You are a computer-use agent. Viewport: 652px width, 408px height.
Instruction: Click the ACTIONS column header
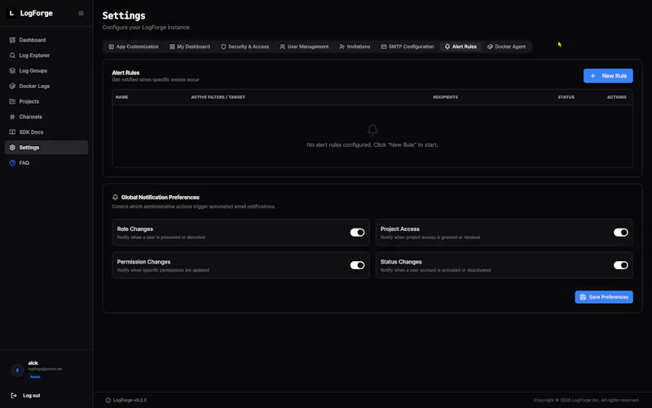[616, 97]
